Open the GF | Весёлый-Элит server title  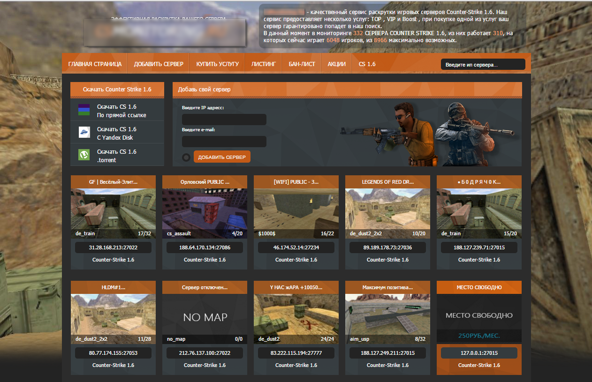pos(113,182)
